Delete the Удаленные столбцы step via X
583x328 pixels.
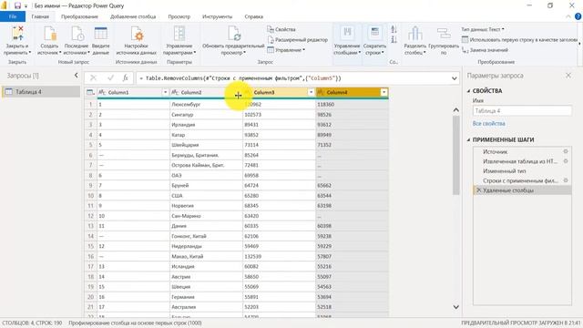coord(478,190)
